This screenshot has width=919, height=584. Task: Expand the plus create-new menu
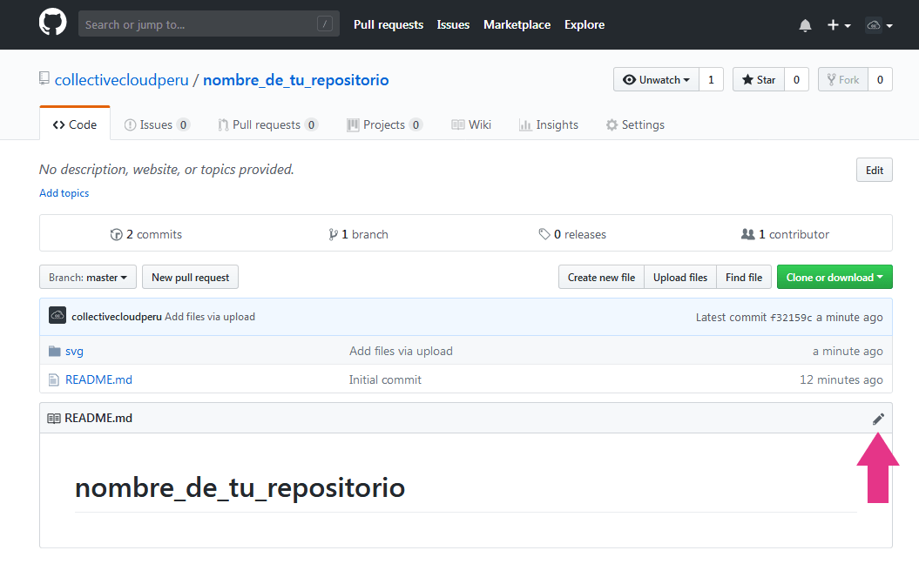[838, 25]
